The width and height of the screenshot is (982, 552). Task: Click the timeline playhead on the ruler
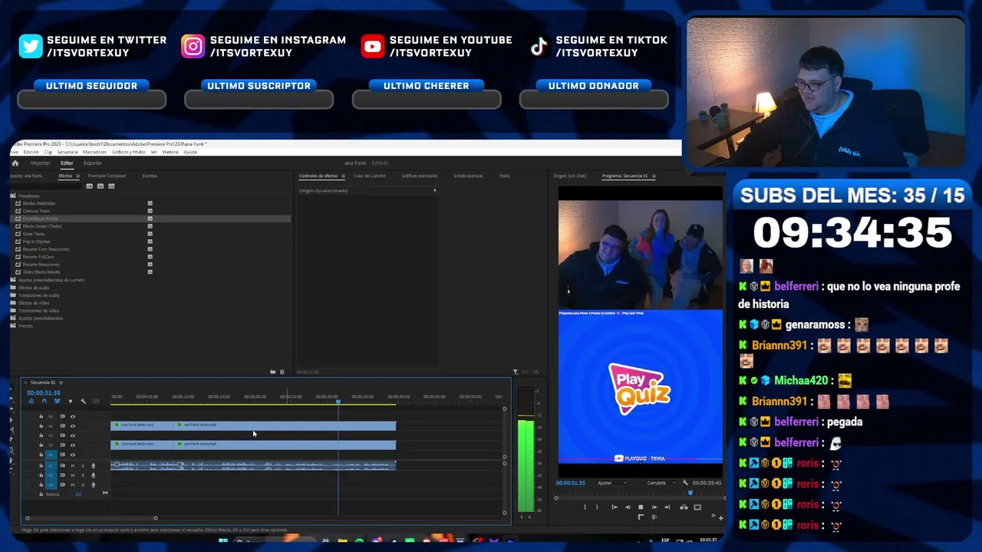(338, 401)
